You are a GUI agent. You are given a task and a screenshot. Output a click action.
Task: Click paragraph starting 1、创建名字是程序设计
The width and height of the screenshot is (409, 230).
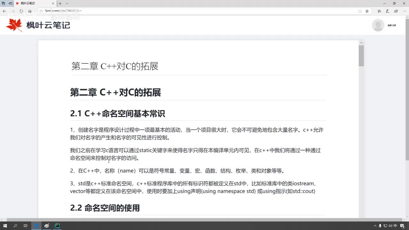(x=197, y=134)
